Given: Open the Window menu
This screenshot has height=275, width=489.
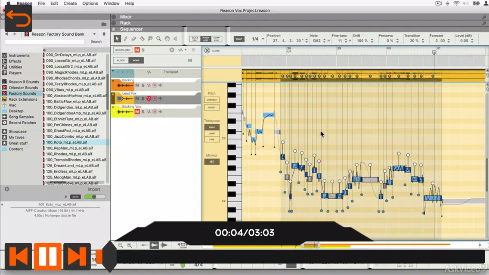Looking at the screenshot, I should point(111,3).
